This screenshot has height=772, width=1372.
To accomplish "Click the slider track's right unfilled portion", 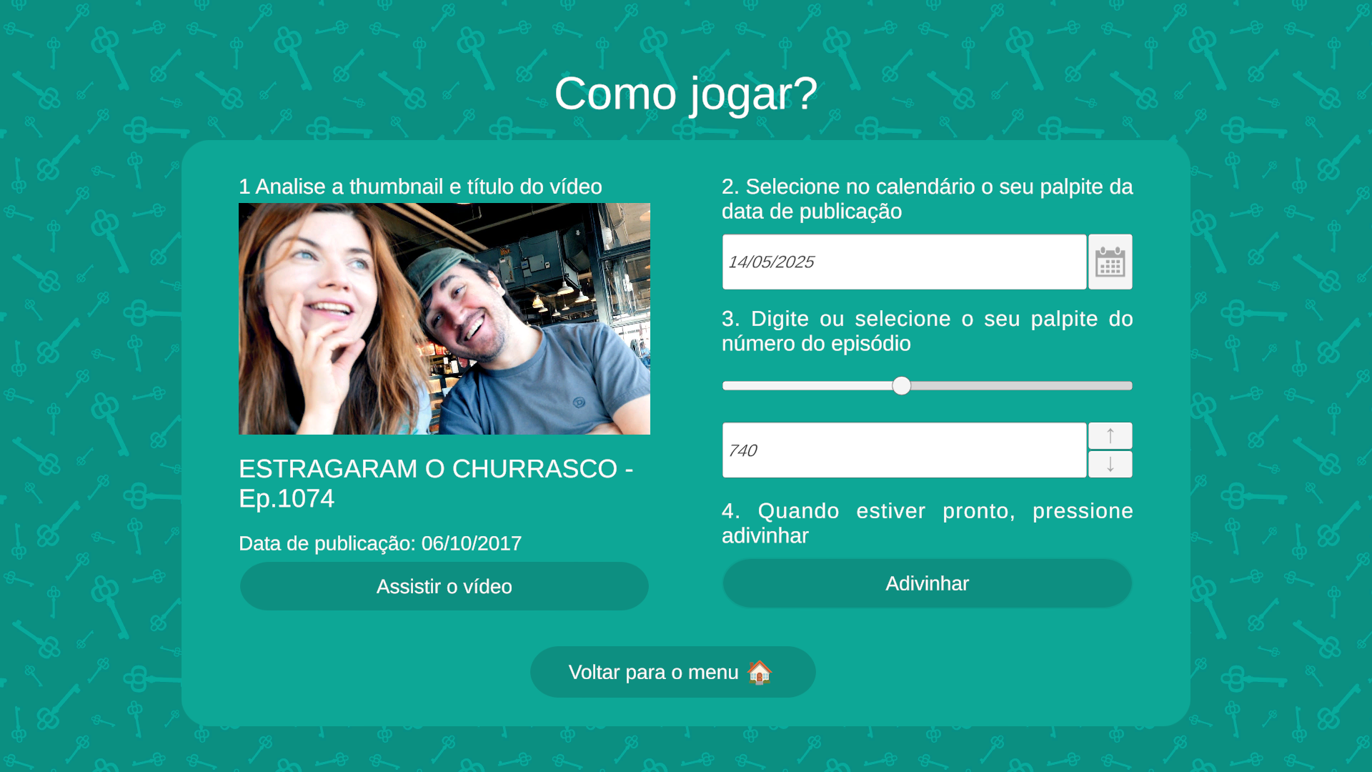I will tap(1022, 386).
